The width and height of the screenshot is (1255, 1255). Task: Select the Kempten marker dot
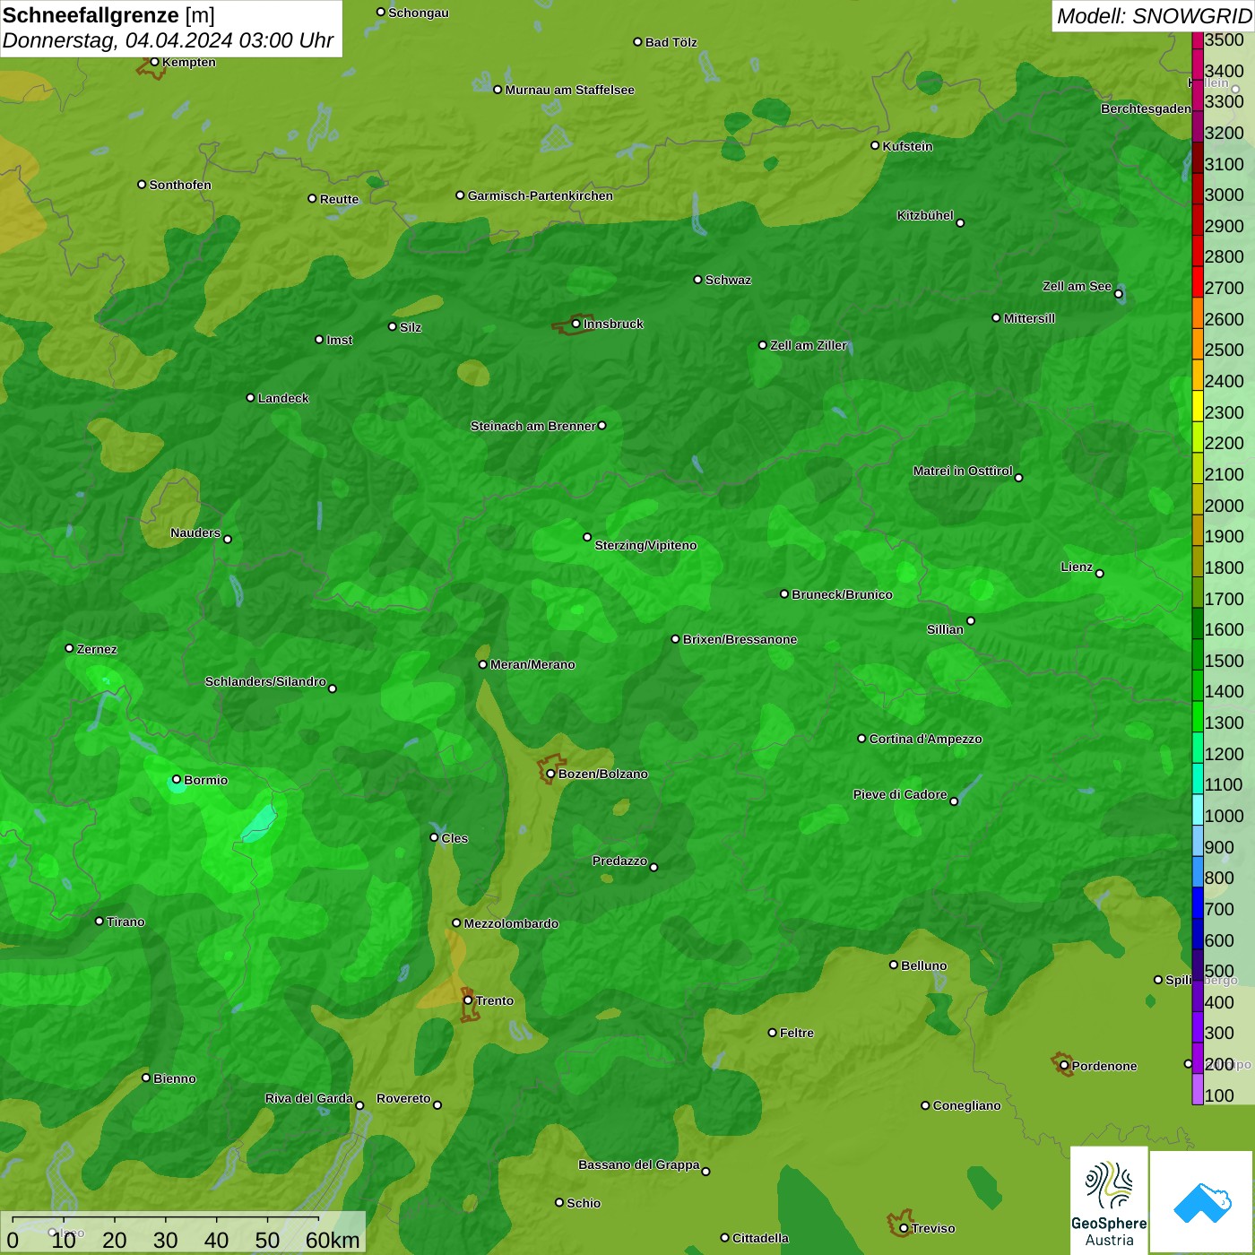(x=154, y=62)
